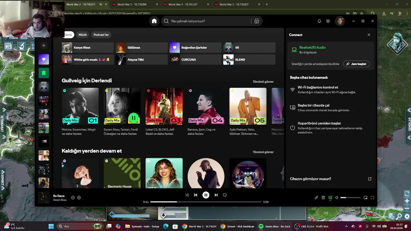Go to Spotify home
411x231 pixels.
[154, 21]
